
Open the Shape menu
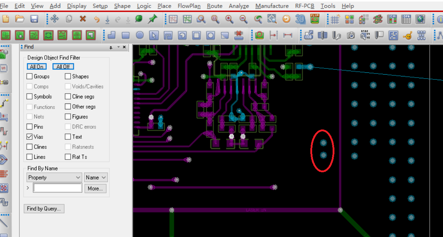tap(122, 6)
